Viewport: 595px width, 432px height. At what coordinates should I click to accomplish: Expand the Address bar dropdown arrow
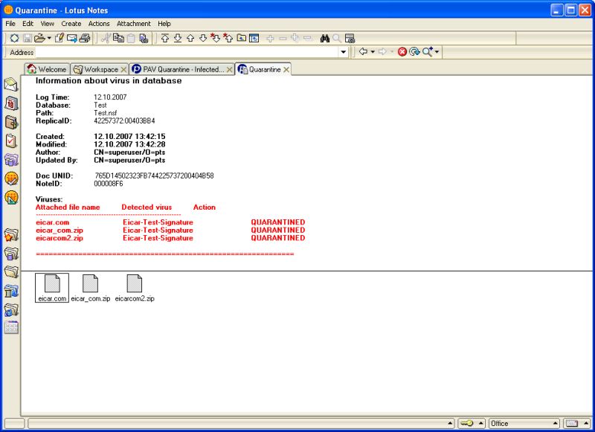click(x=344, y=51)
